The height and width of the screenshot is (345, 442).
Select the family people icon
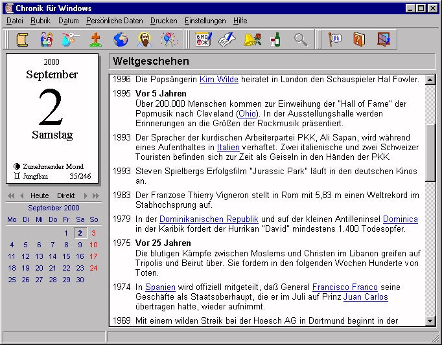coord(47,39)
